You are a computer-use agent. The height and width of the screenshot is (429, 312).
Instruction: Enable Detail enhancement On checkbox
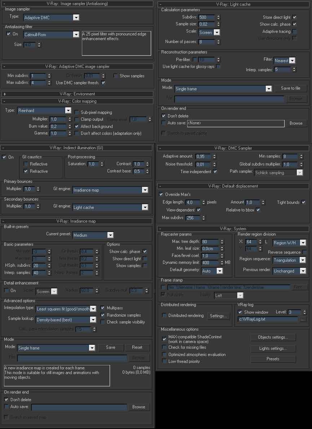(x=6, y=291)
